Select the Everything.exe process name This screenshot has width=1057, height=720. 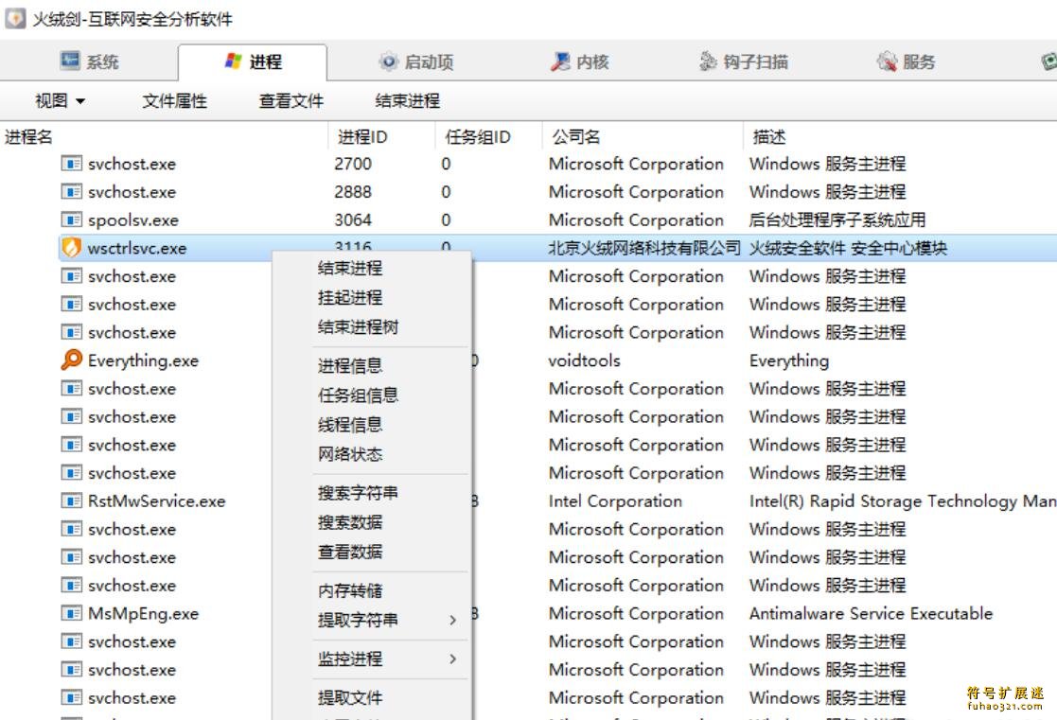[143, 360]
